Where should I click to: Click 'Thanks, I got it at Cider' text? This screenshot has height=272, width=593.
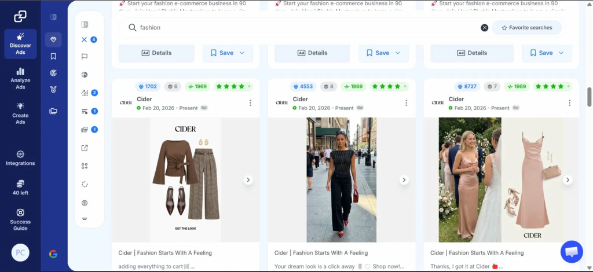(x=467, y=266)
